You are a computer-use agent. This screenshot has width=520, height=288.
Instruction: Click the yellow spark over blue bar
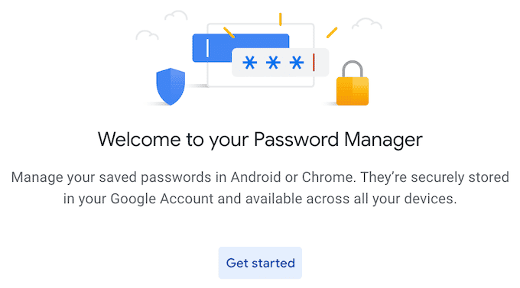[229, 33]
